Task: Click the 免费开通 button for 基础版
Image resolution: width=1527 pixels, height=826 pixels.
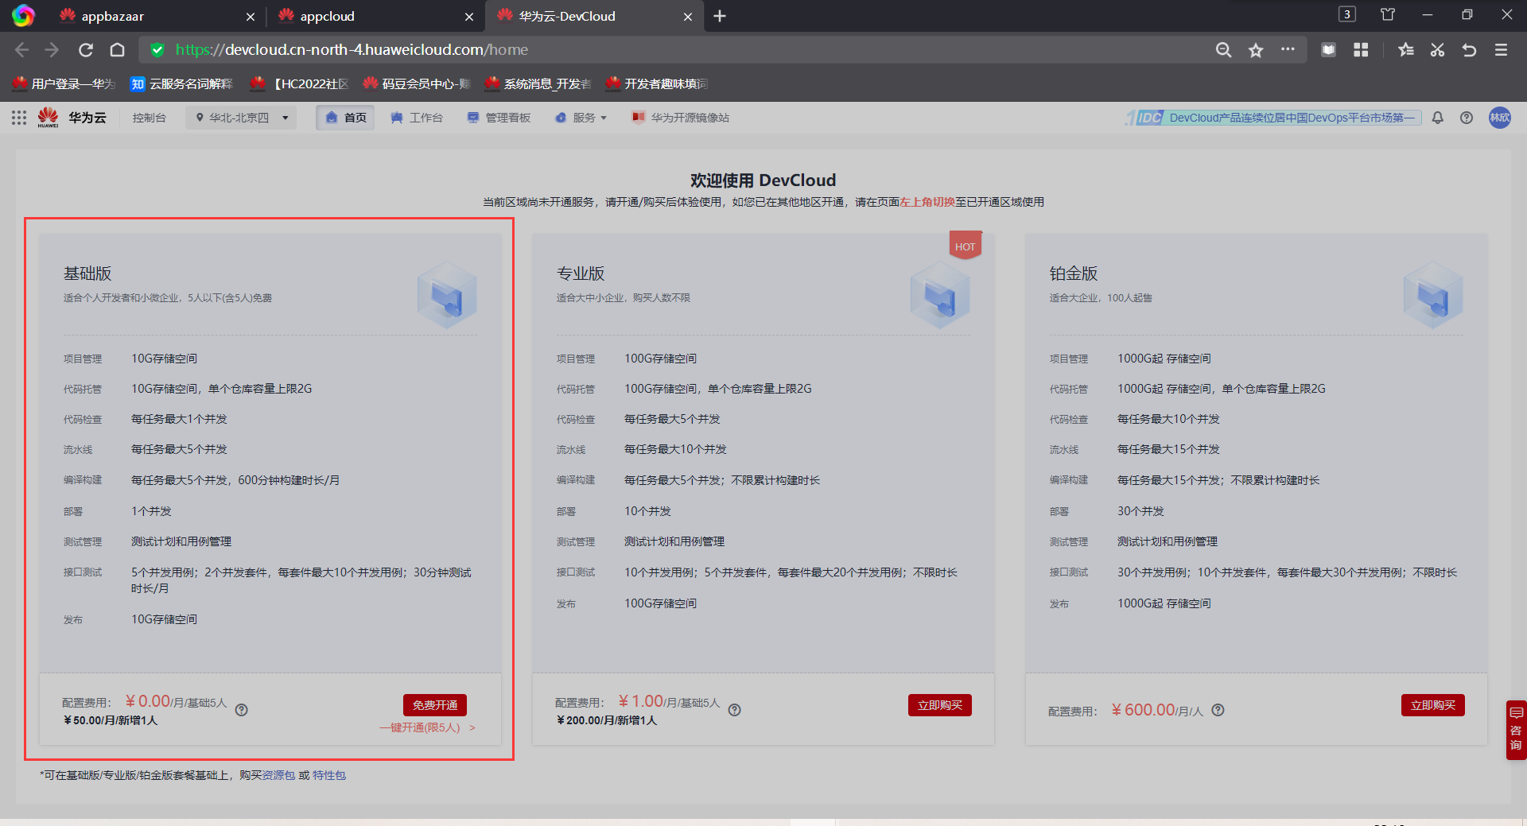Action: click(x=435, y=705)
